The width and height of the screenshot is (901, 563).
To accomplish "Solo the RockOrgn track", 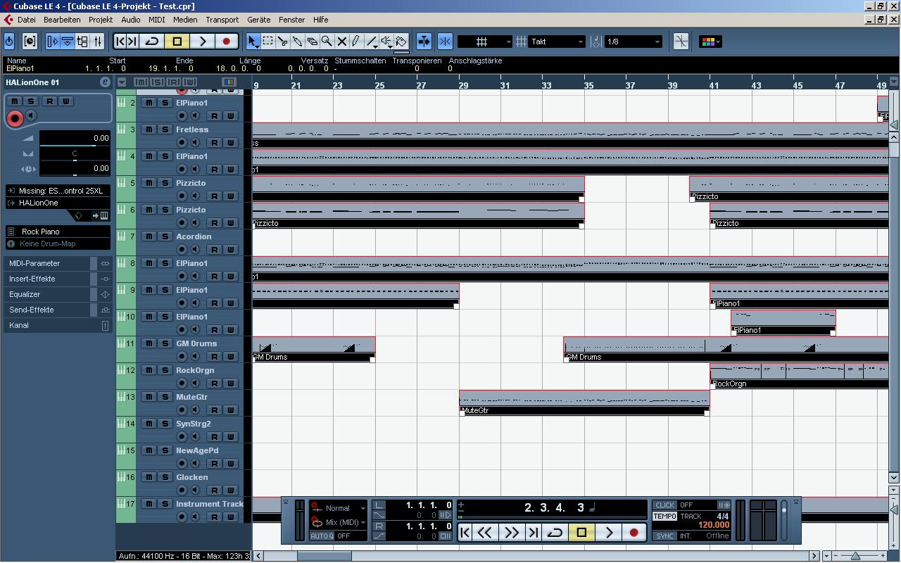I will click(x=165, y=370).
